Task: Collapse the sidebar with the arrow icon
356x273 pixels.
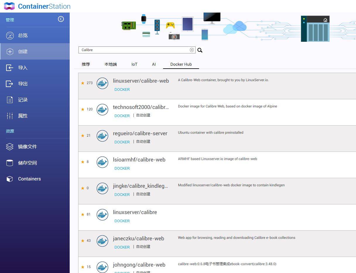Action: click(x=61, y=19)
